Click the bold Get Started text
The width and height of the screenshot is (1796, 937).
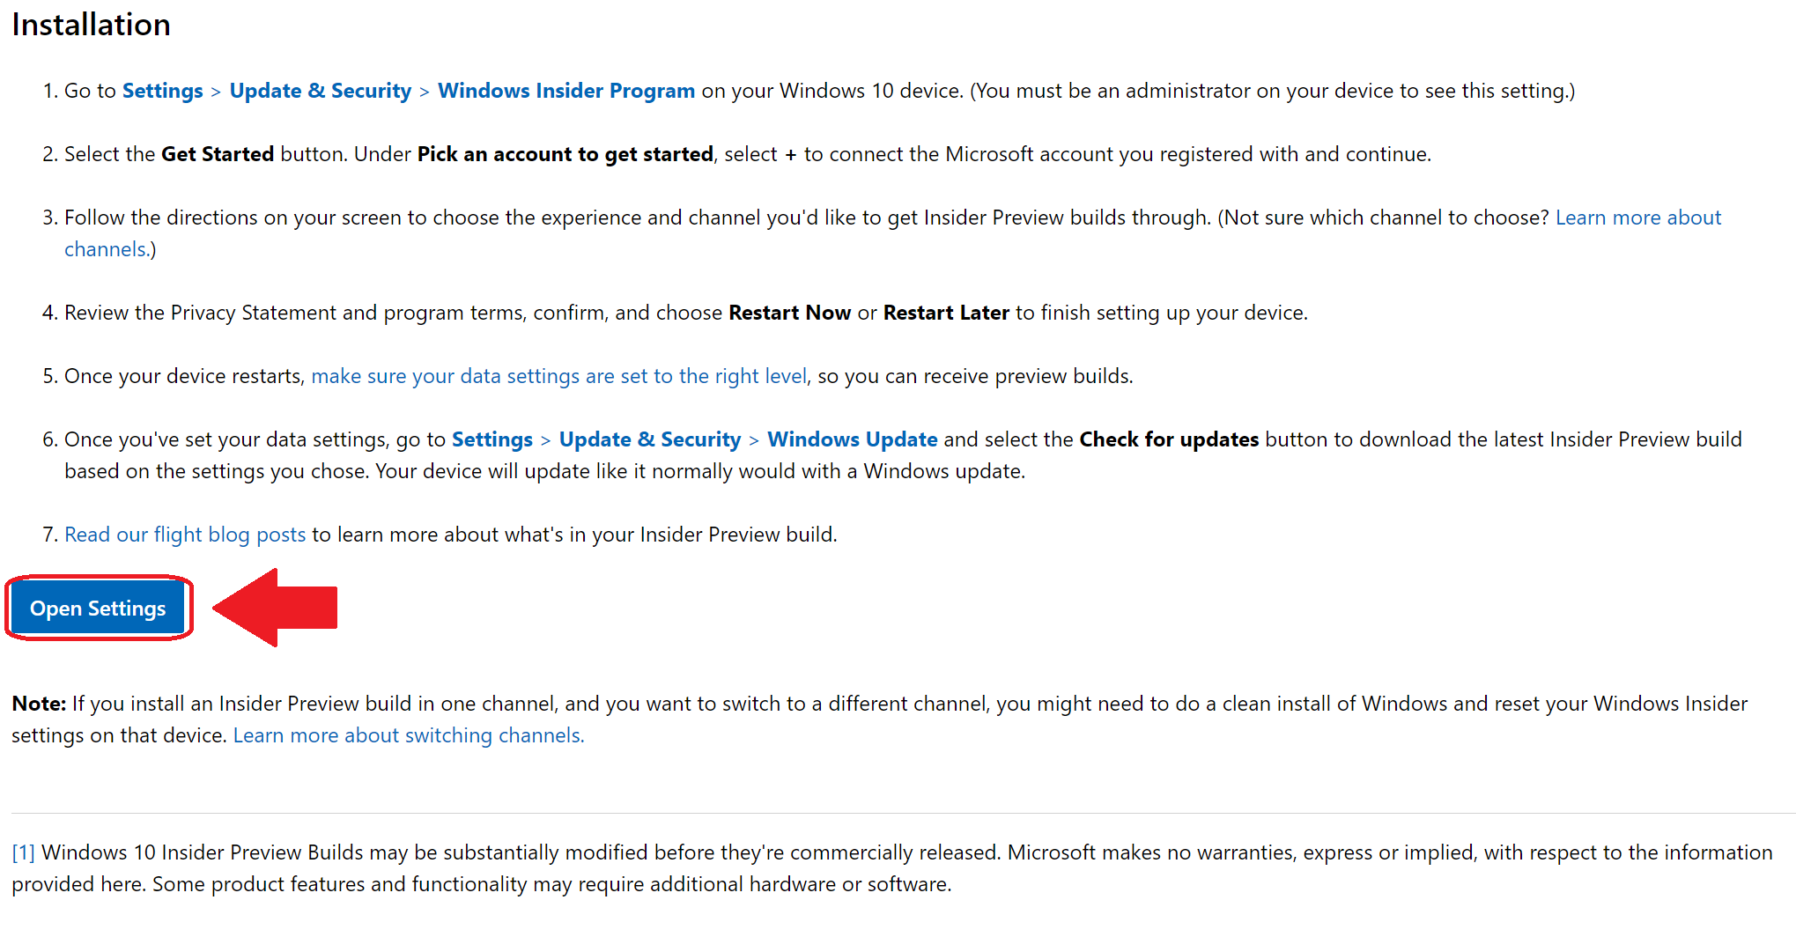218,154
